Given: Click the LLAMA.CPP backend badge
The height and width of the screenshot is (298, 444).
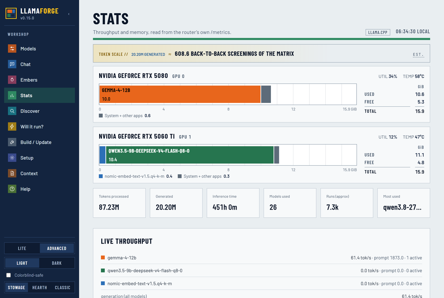Looking at the screenshot, I should pyautogui.click(x=378, y=32).
